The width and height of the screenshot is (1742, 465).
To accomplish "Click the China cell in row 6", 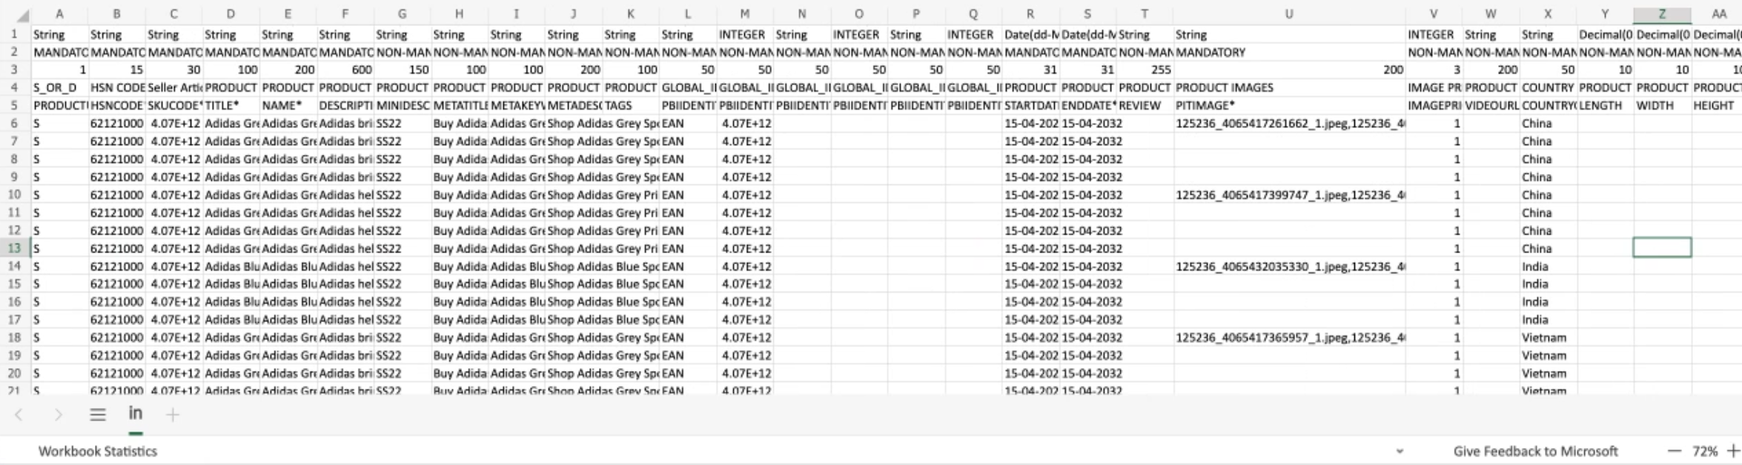I will coord(1548,123).
